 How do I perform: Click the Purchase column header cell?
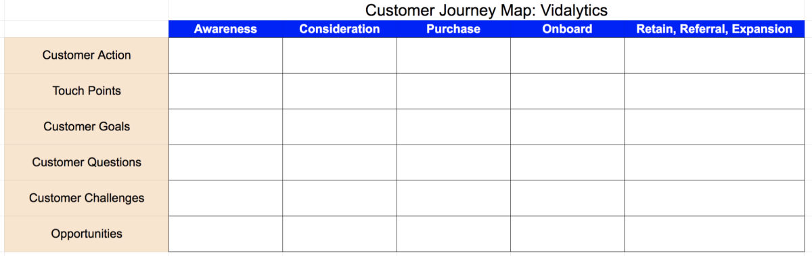click(x=453, y=29)
